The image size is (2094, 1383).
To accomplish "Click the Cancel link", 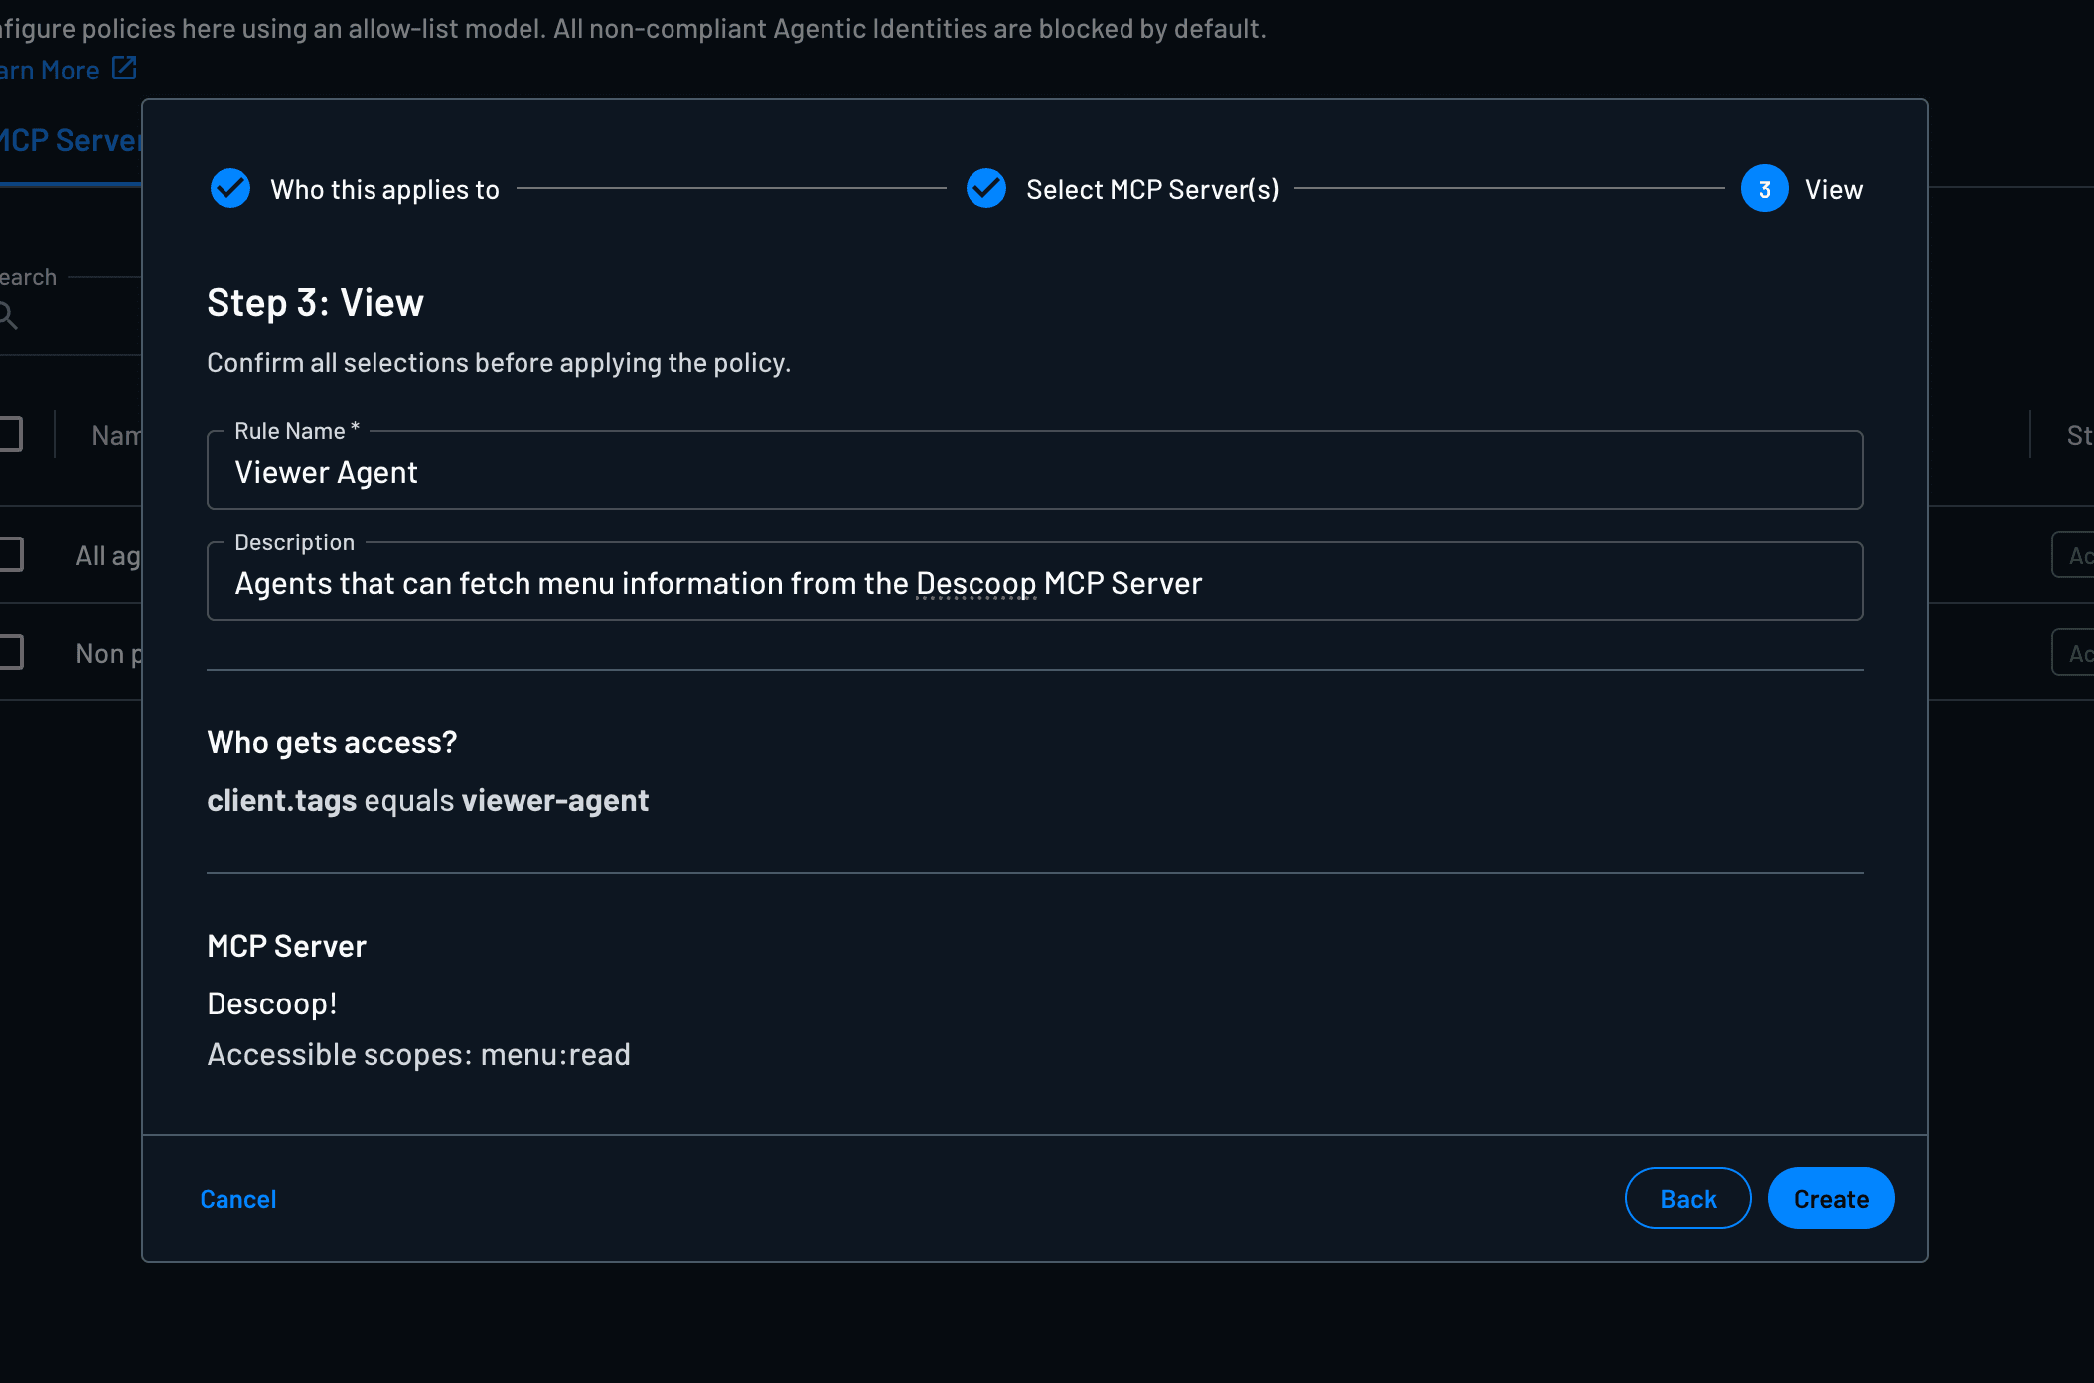I will pos(237,1198).
